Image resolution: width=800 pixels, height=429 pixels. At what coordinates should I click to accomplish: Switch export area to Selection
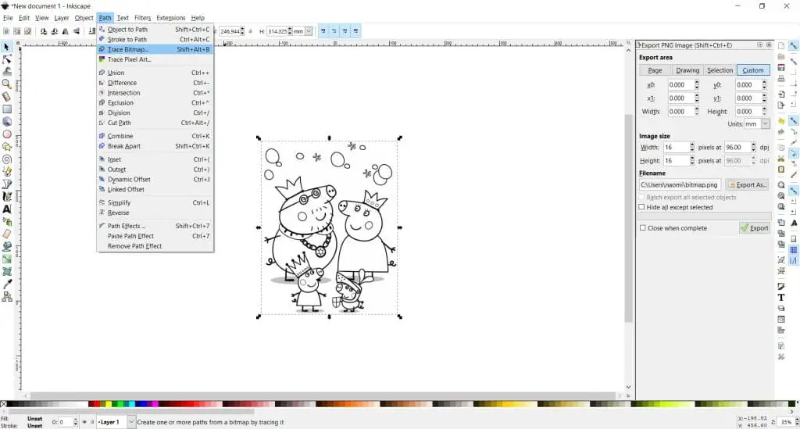point(720,70)
